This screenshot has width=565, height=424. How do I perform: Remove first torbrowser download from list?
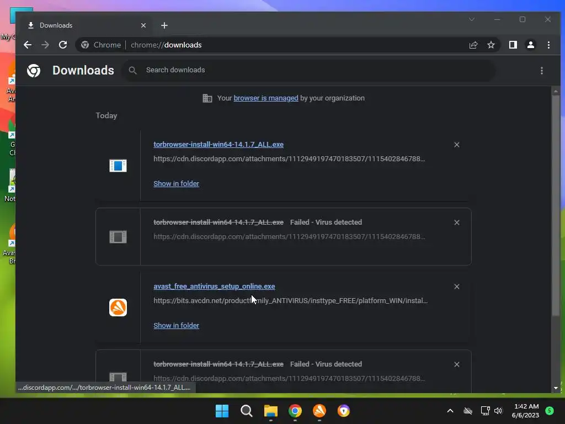click(456, 145)
